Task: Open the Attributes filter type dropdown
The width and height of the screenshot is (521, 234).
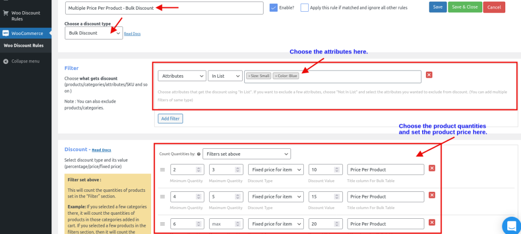Action: tap(182, 76)
